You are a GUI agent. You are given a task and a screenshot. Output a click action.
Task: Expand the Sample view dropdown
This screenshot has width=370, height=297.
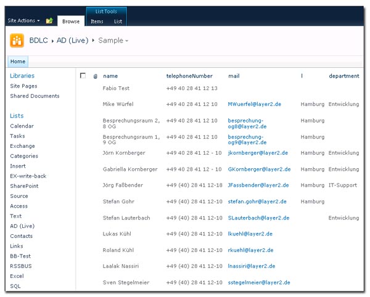point(113,41)
